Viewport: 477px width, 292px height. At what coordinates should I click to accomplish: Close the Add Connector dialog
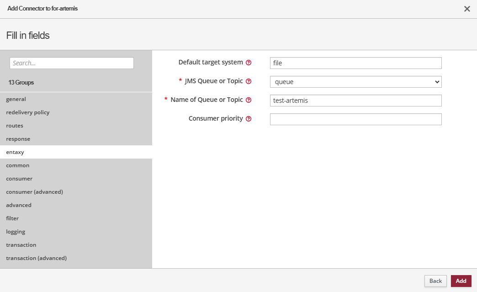[467, 9]
